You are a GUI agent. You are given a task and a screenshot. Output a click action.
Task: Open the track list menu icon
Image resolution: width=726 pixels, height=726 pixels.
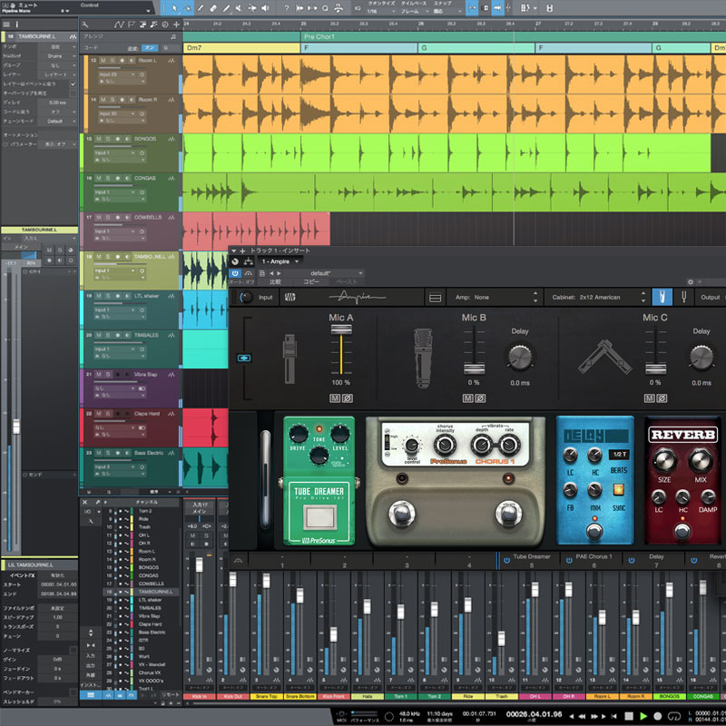pyautogui.click(x=6, y=25)
